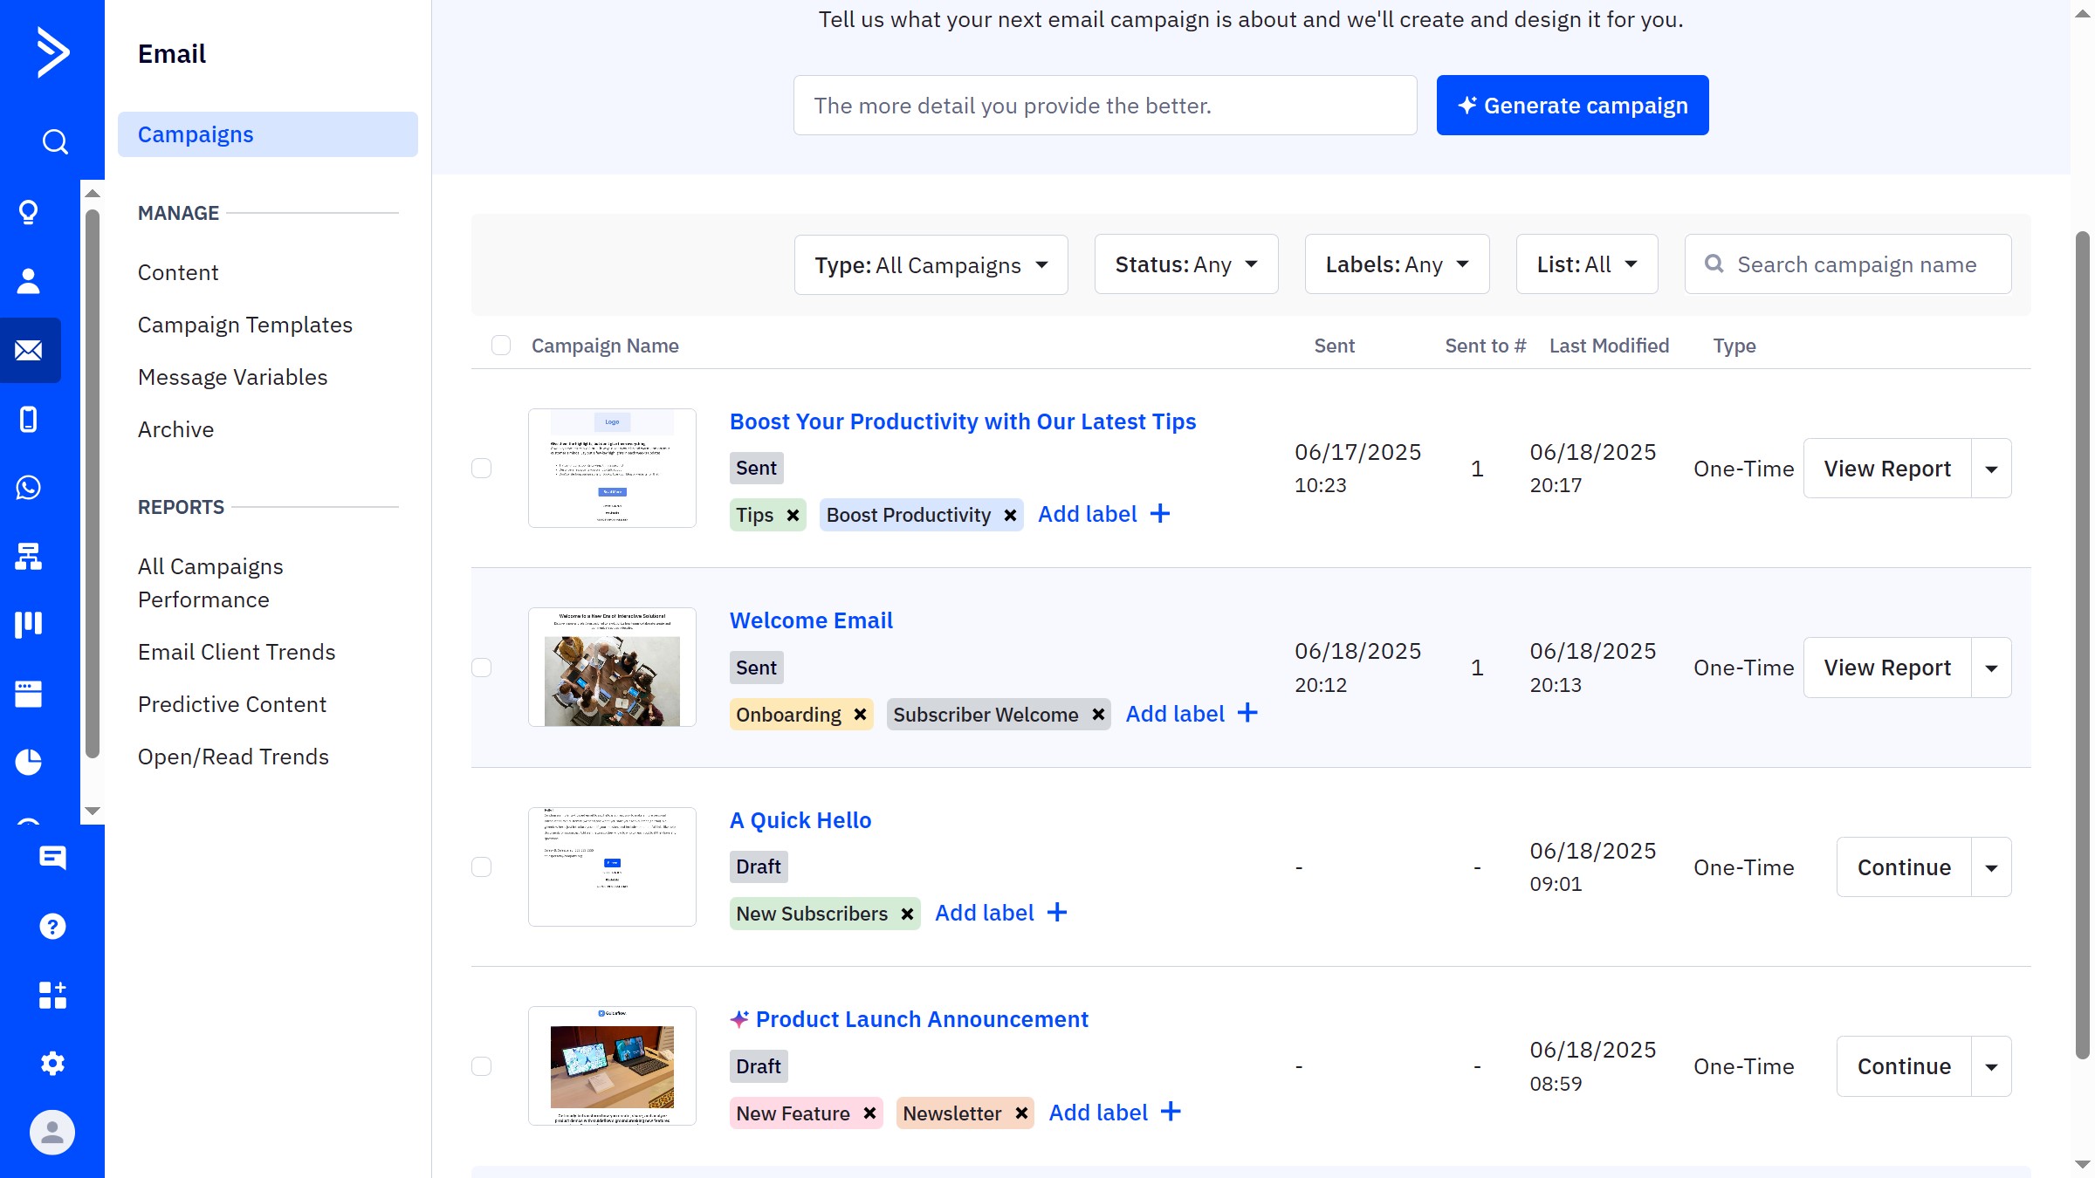The height and width of the screenshot is (1178, 2095).
Task: Click the Generate campaign button
Action: [1572, 106]
